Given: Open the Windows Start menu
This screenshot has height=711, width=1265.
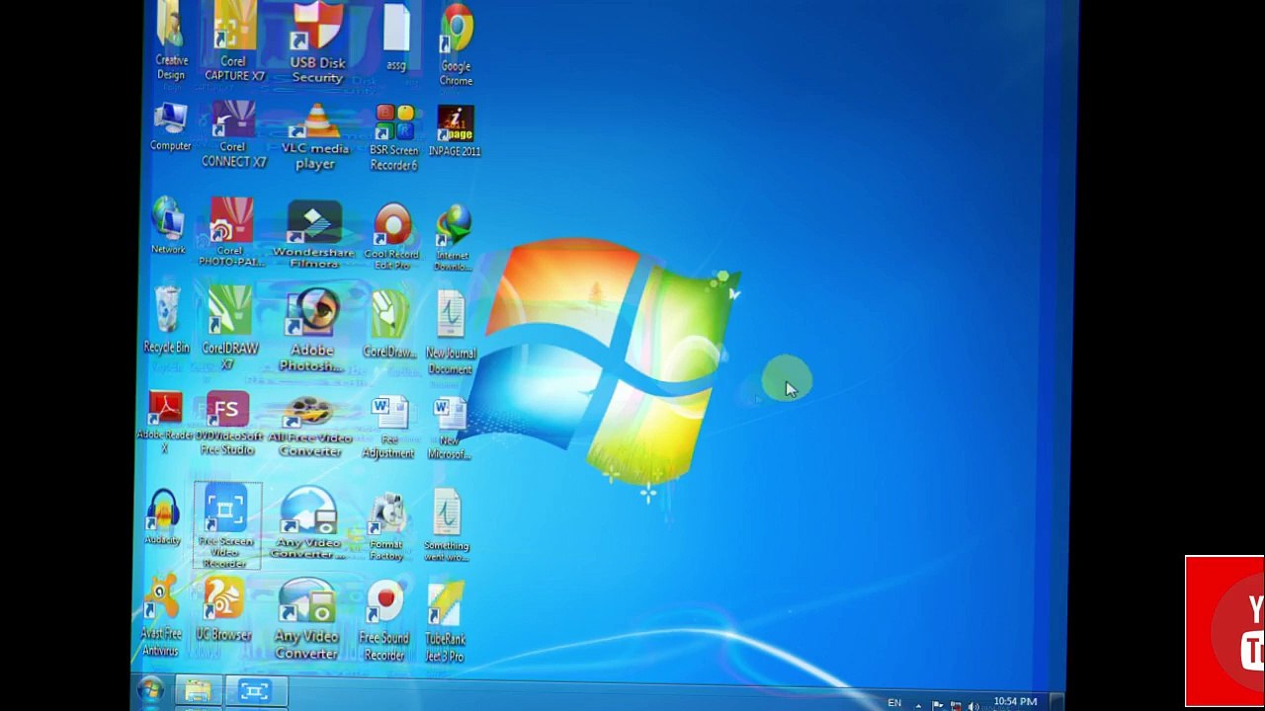Looking at the screenshot, I should [150, 691].
